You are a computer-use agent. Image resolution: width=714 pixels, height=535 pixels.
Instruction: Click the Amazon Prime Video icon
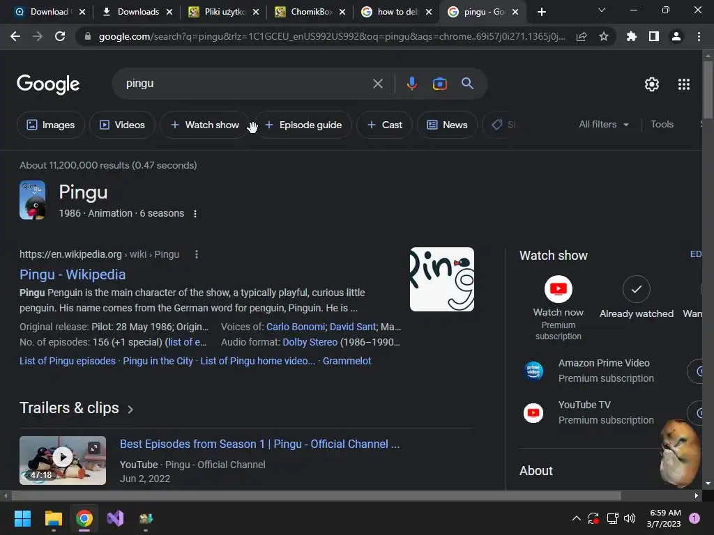pos(533,371)
